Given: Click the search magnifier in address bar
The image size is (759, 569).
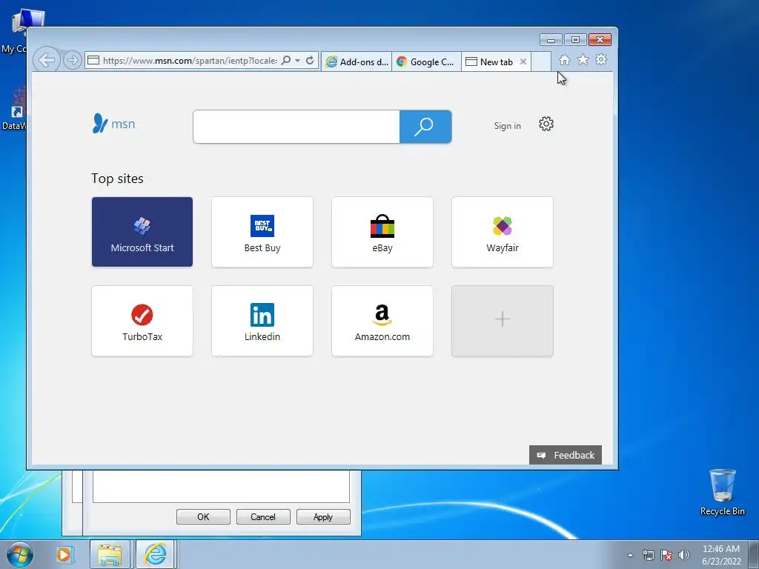Looking at the screenshot, I should pos(286,61).
